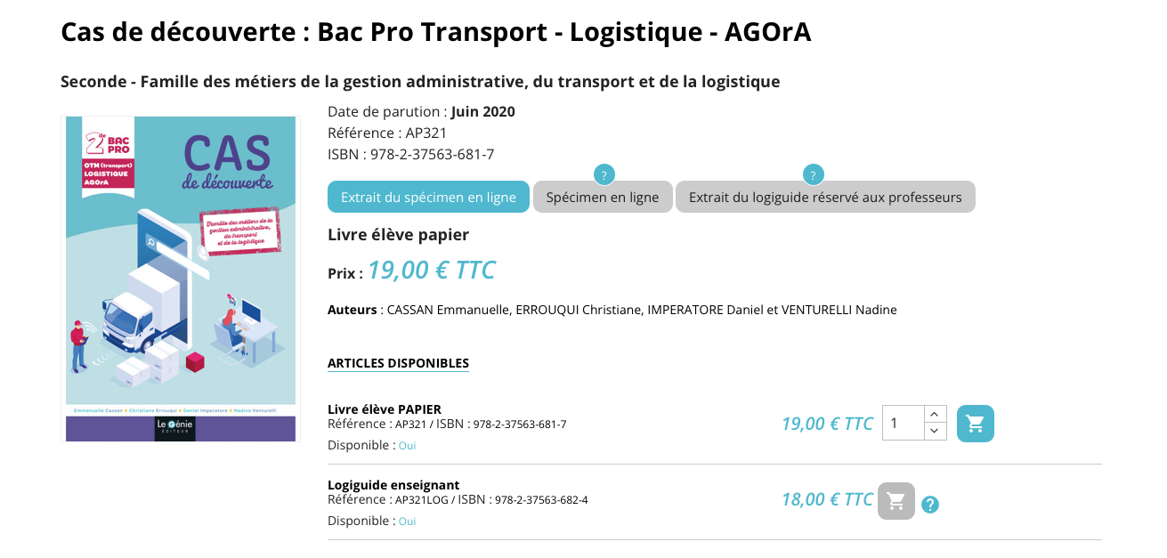Click Oui availability under Logiguide enseignant
The height and width of the screenshot is (558, 1167).
pyautogui.click(x=407, y=522)
